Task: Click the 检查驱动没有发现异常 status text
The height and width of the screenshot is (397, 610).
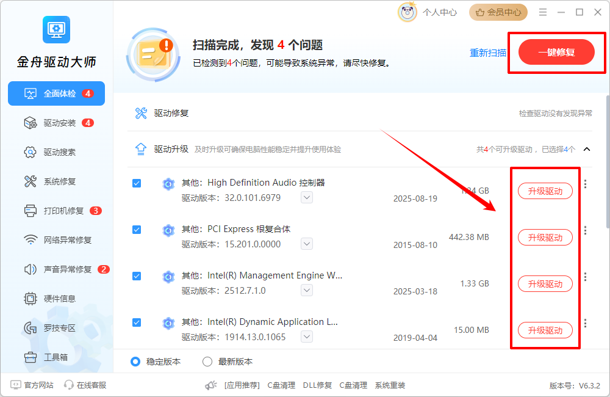Action: 556,114
